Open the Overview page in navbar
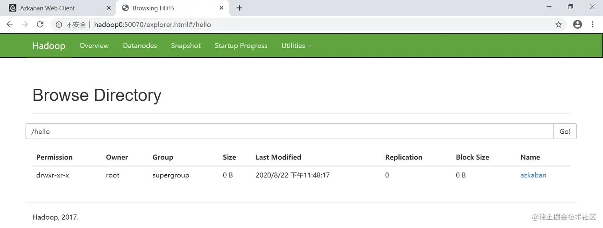Image resolution: width=603 pixels, height=228 pixels. click(x=94, y=46)
